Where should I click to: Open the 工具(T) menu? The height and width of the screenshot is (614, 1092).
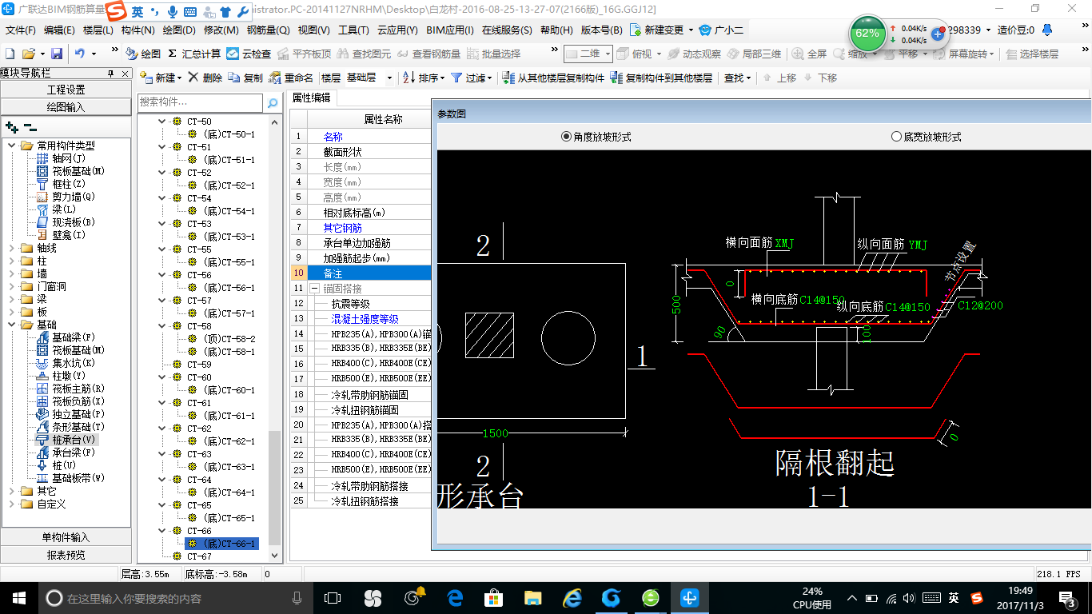pos(353,30)
